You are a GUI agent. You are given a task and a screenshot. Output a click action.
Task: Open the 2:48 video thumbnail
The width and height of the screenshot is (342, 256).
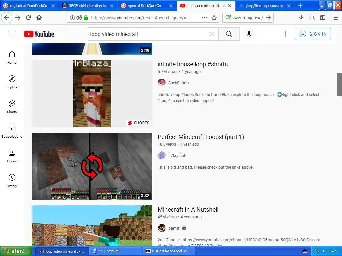(92, 49)
